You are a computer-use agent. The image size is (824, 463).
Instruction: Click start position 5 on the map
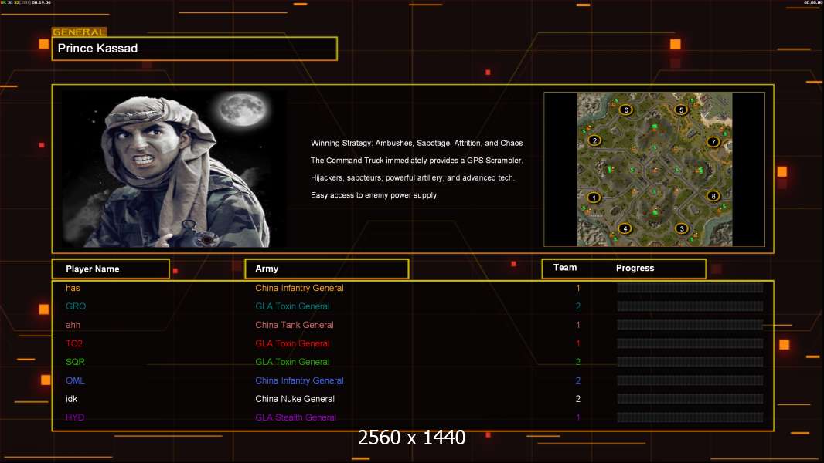[x=681, y=110]
